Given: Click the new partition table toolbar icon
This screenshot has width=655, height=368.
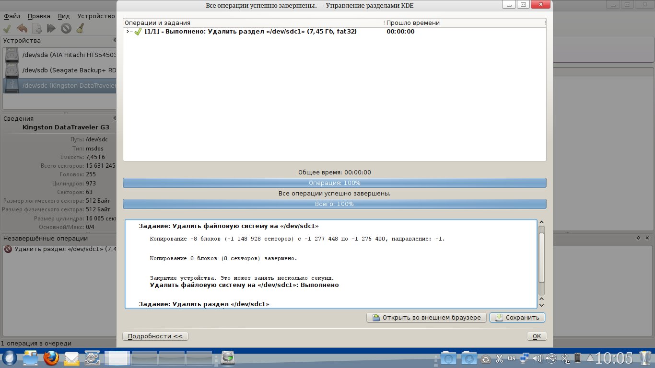Looking at the screenshot, I should point(37,28).
